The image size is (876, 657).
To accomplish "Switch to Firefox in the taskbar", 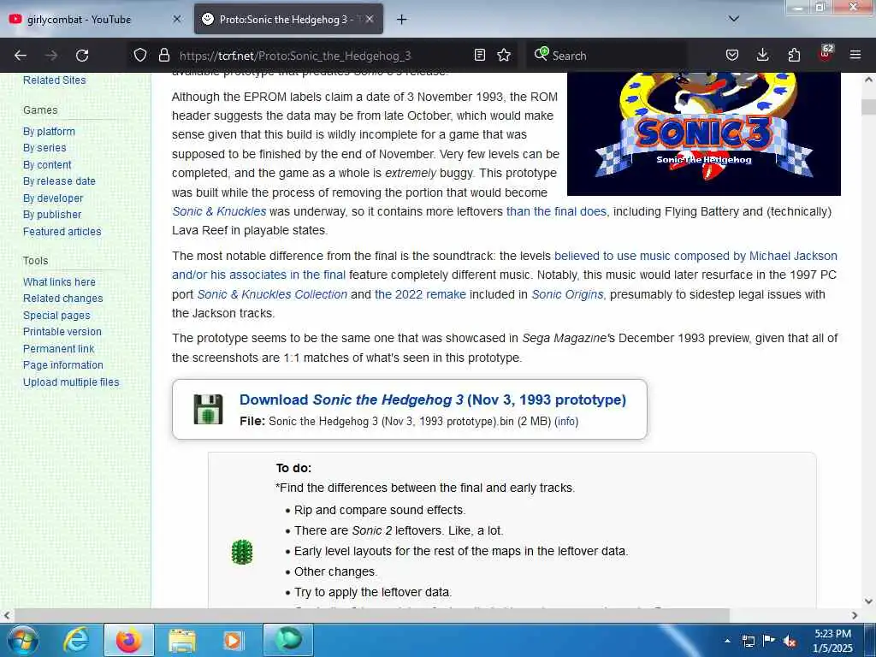I will tap(128, 640).
